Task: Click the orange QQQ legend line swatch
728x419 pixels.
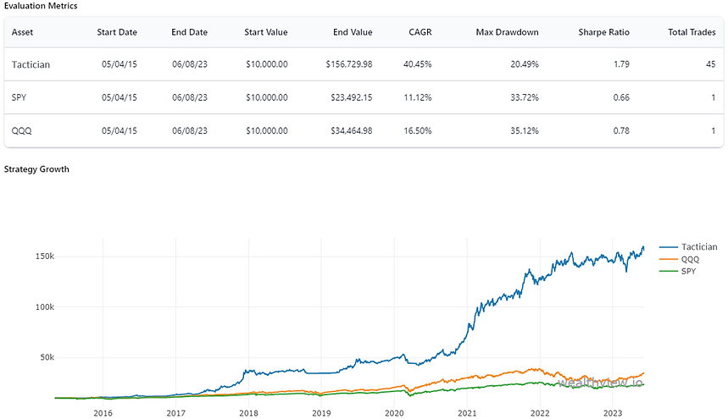Action: click(x=667, y=258)
